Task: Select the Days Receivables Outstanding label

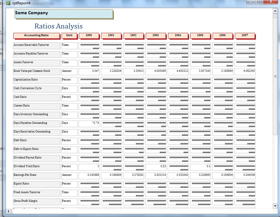Action: [x=37, y=132]
